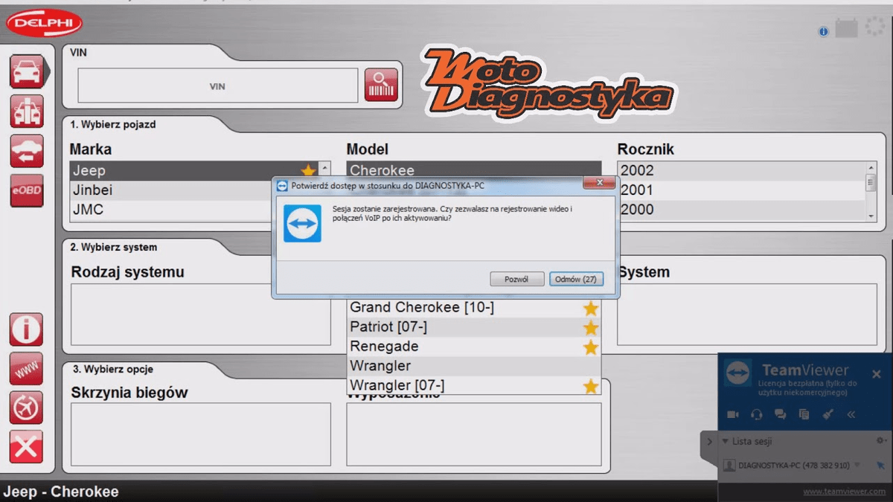This screenshot has width=893, height=502.
Task: Click the VIN barcode scan search button
Action: pyautogui.click(x=381, y=86)
